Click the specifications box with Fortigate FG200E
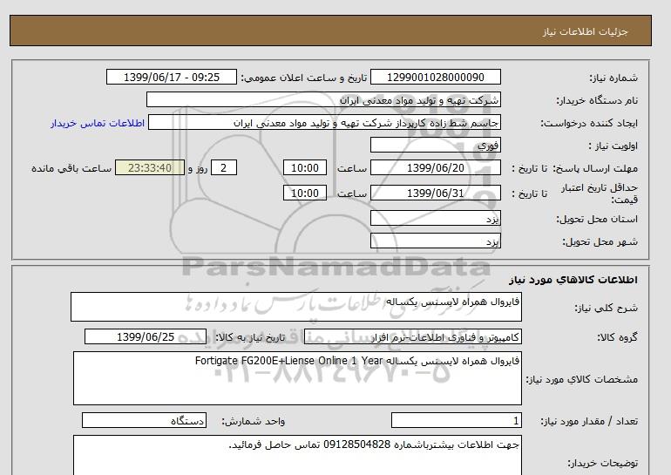This screenshot has width=671, height=475. (x=297, y=378)
